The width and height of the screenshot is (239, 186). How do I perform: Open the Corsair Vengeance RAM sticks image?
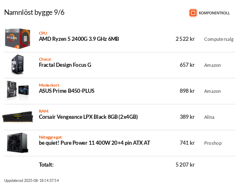(x=17, y=117)
